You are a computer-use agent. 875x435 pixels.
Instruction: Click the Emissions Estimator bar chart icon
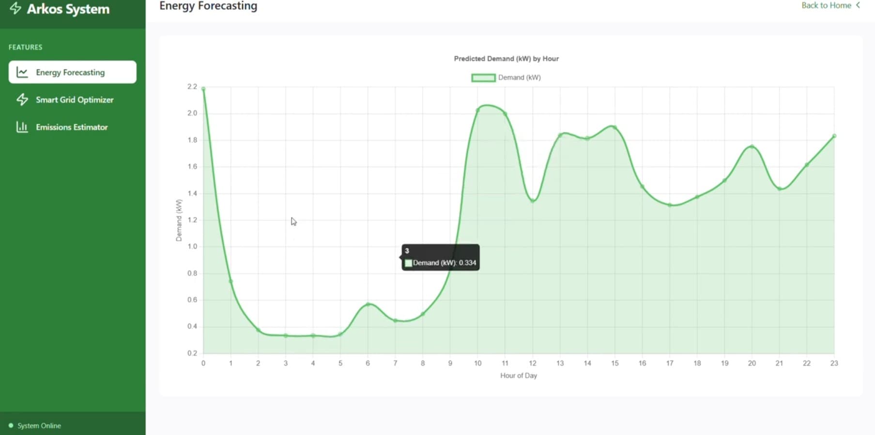(22, 127)
